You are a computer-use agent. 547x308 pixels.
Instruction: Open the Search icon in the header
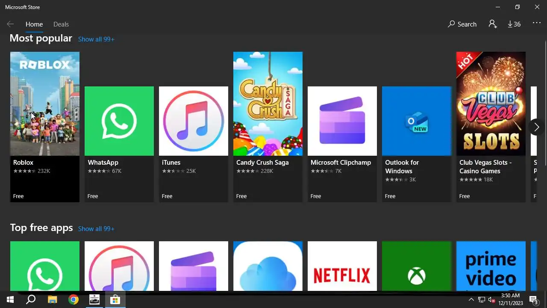click(x=462, y=24)
